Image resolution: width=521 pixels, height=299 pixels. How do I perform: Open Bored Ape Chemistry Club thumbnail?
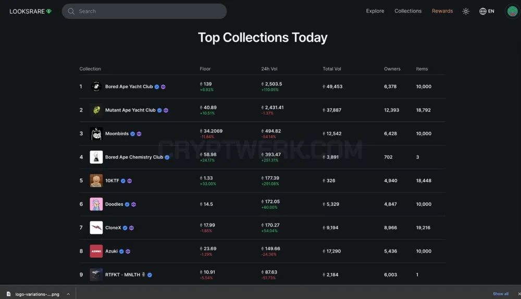[x=96, y=157]
